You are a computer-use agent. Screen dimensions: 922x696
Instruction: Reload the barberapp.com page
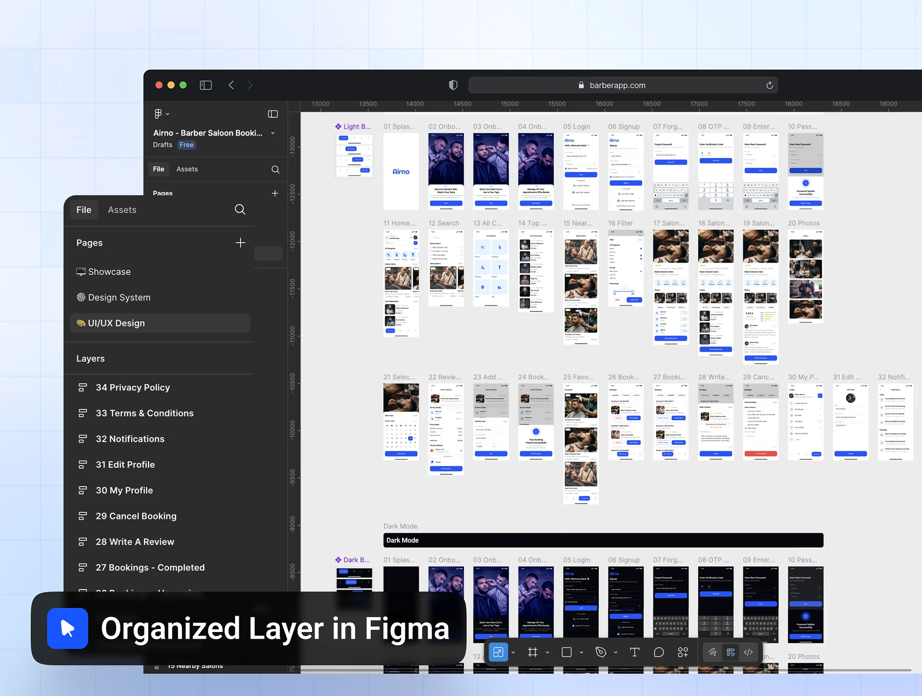pyautogui.click(x=769, y=85)
